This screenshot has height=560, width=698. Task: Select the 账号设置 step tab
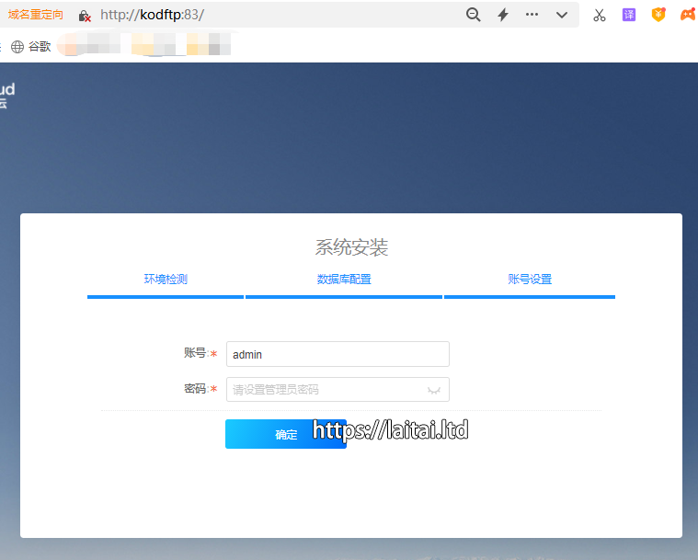[530, 280]
